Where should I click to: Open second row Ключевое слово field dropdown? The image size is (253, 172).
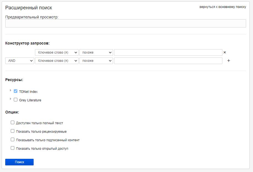[57, 61]
